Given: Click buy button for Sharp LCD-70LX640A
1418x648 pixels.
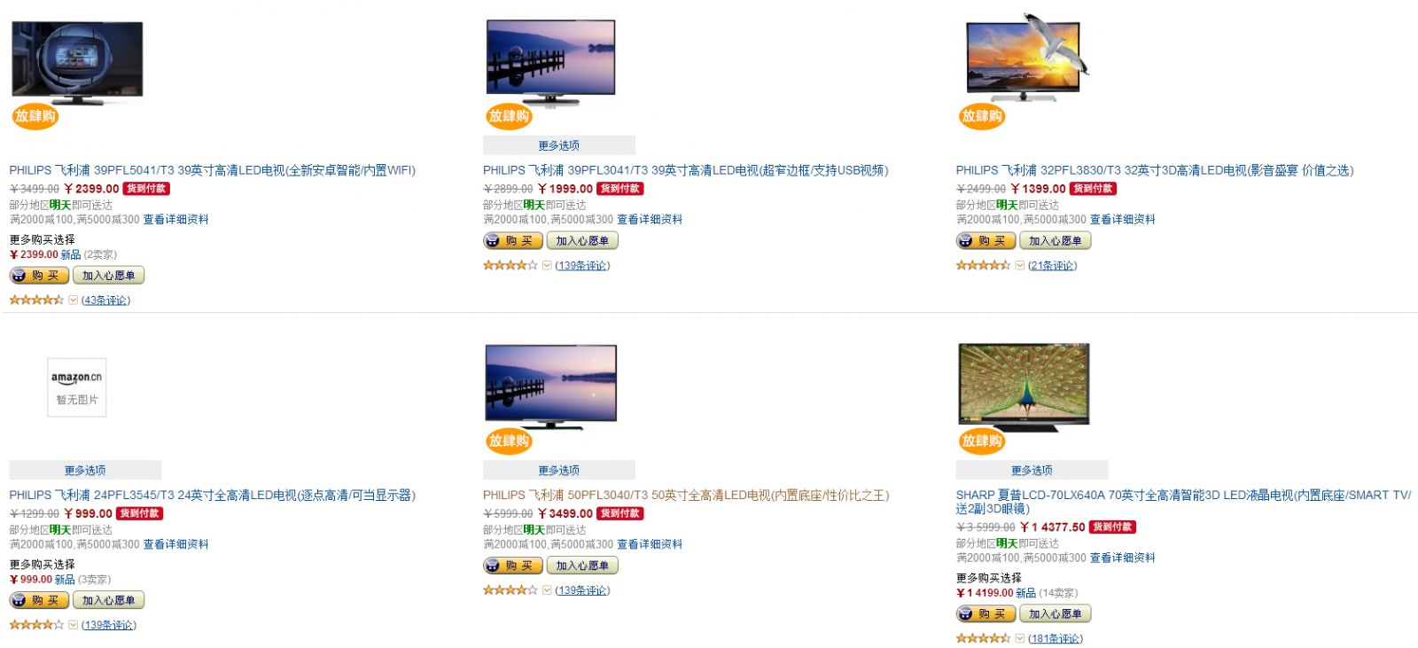Looking at the screenshot, I should click(986, 614).
